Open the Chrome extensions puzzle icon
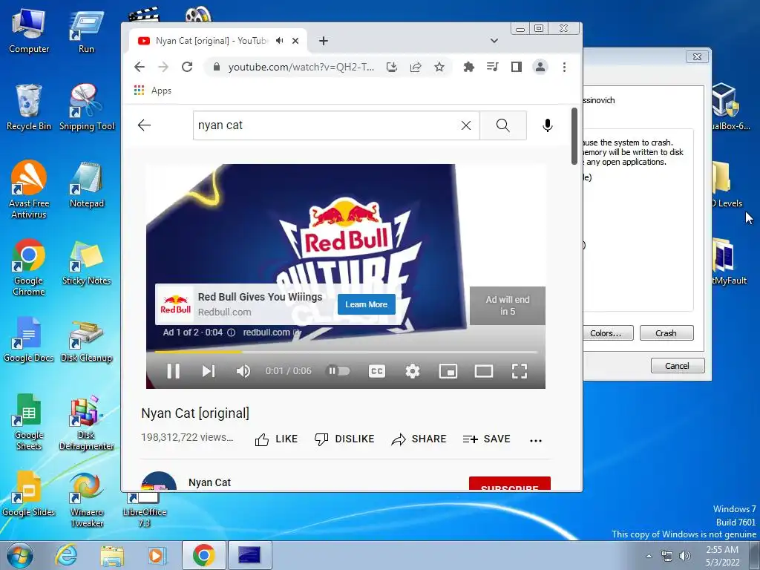Viewport: 760px width, 570px height. [469, 67]
